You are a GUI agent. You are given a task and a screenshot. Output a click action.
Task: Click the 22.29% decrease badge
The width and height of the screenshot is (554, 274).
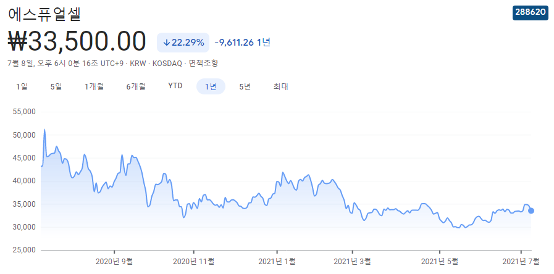(183, 43)
